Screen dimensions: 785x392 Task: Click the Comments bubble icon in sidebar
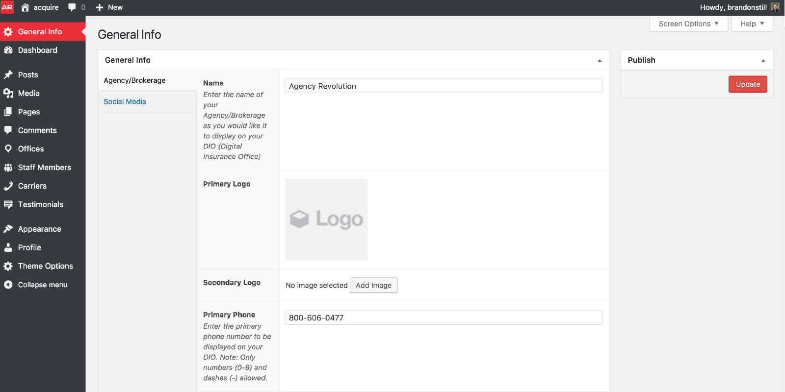click(8, 130)
